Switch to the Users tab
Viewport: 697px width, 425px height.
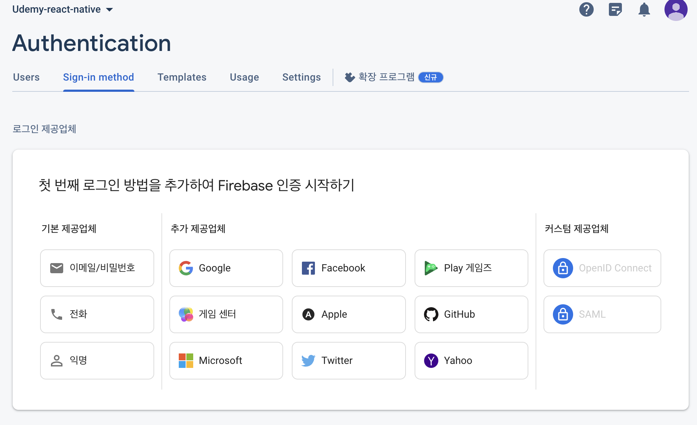coord(26,77)
